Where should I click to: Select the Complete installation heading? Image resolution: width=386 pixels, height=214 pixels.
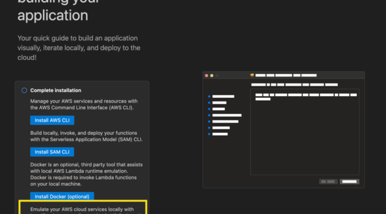click(x=56, y=90)
